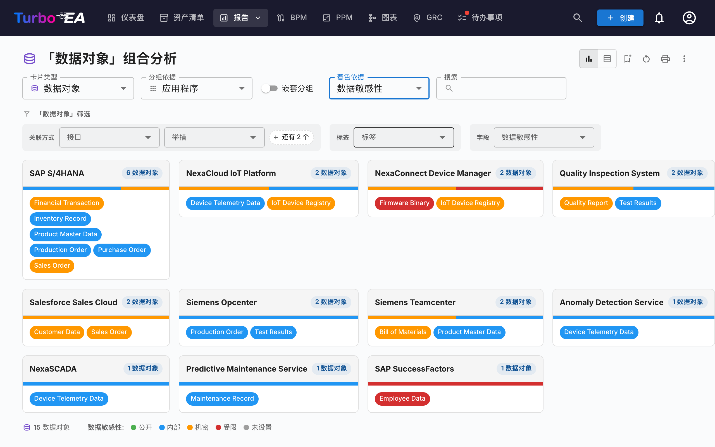This screenshot has height=447, width=715.
Task: Open the 标签 filter dropdown
Action: tap(404, 137)
